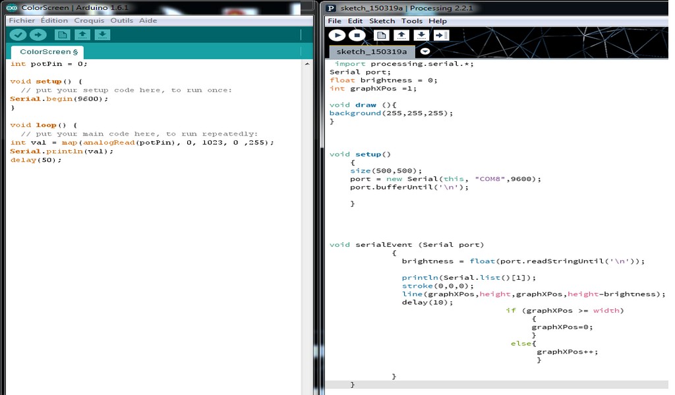Open the Sketch menu in Processing

click(x=382, y=21)
